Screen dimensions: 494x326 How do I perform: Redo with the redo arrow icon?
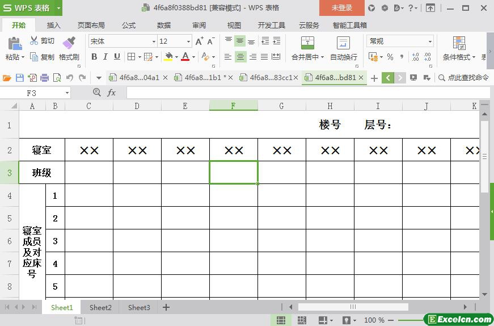pos(82,78)
